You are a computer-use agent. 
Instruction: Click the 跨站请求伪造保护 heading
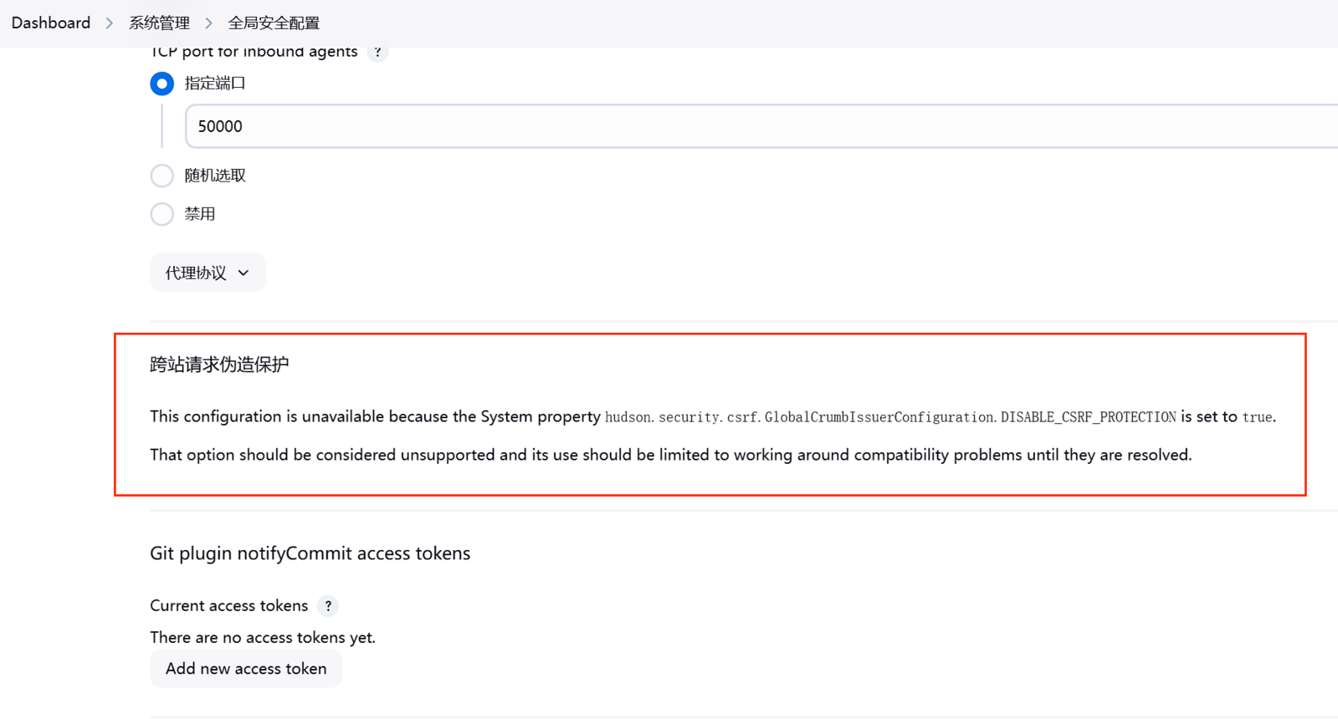pos(219,365)
